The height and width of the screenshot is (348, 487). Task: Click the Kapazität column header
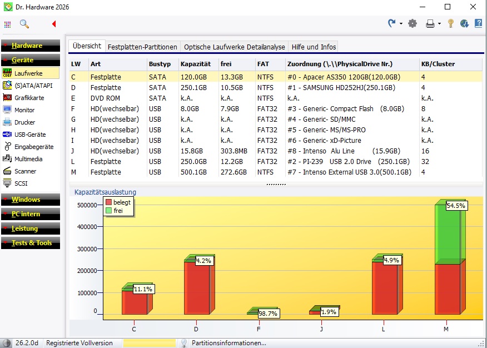click(x=198, y=64)
